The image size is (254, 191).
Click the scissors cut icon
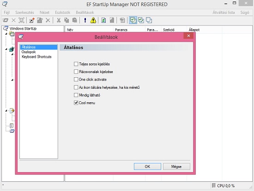tap(59, 20)
